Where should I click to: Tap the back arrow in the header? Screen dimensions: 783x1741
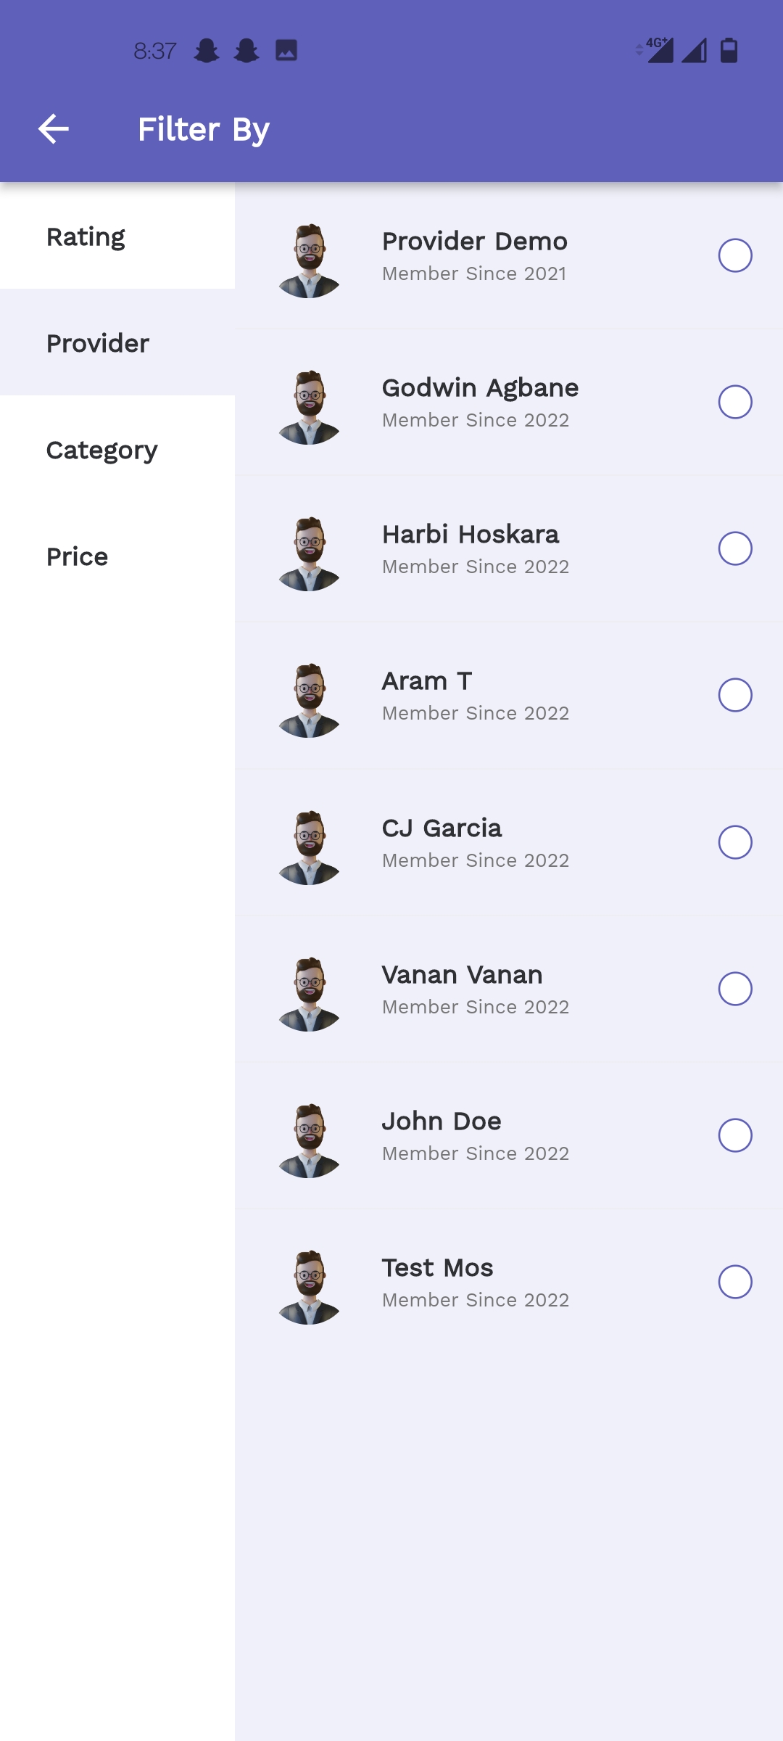[54, 129]
